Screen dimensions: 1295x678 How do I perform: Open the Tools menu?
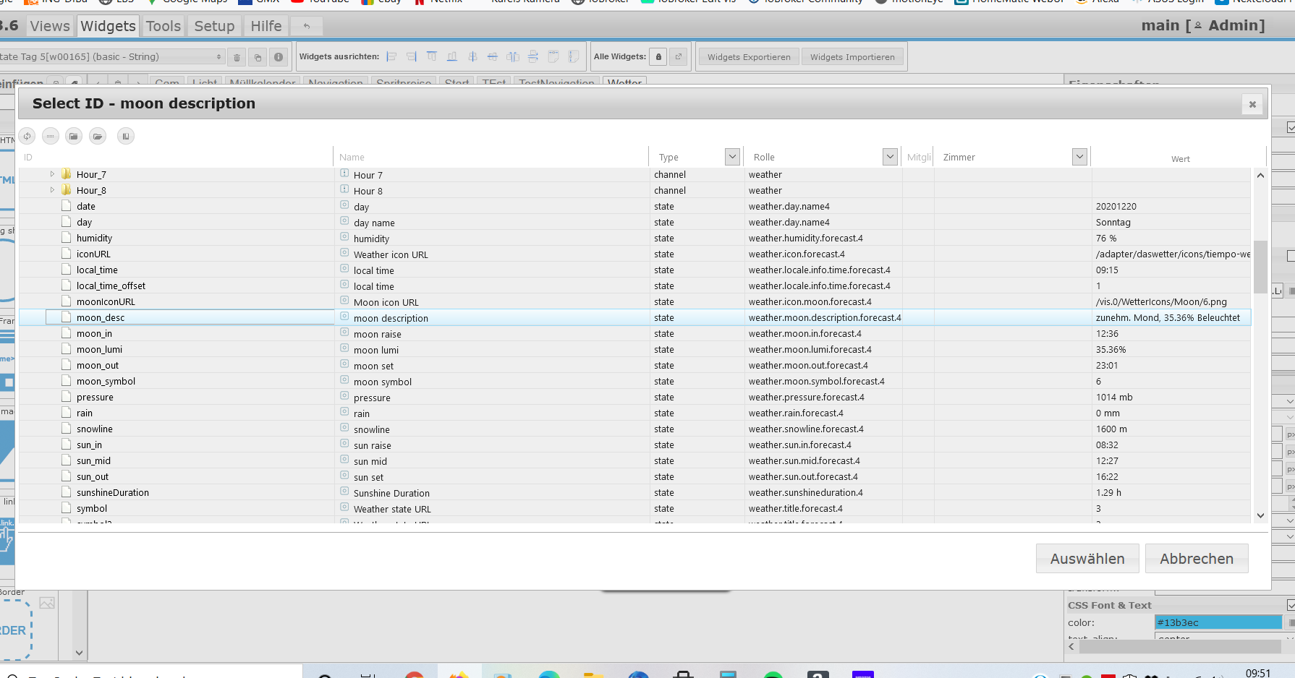164,26
